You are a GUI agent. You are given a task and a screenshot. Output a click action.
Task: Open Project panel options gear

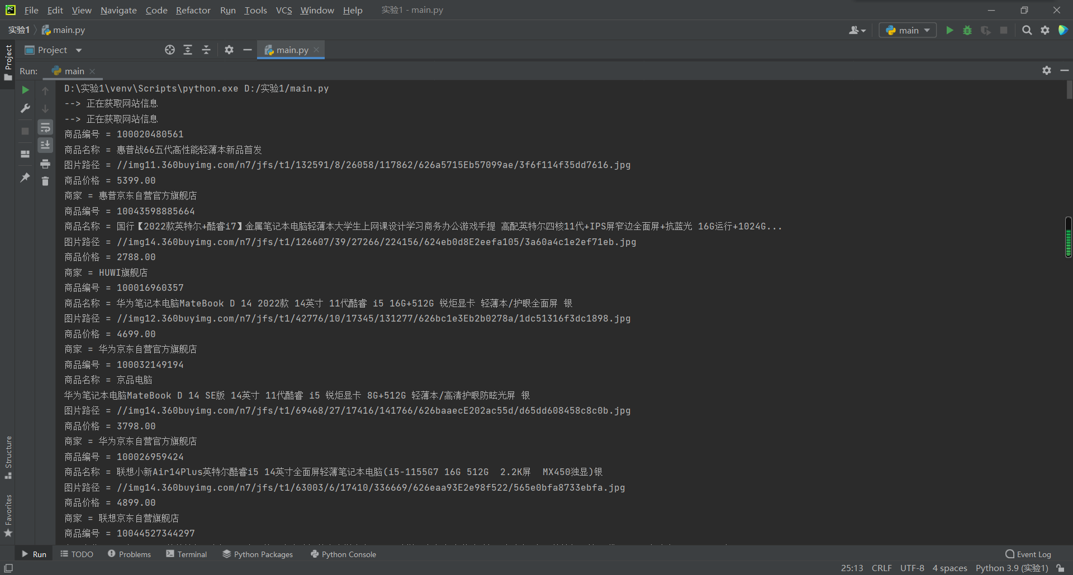pyautogui.click(x=229, y=50)
